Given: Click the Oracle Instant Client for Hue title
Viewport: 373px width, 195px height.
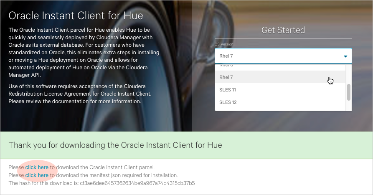Looking at the screenshot, I should (x=76, y=16).
